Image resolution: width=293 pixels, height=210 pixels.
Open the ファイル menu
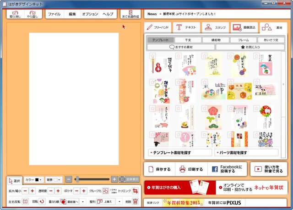pyautogui.click(x=54, y=14)
